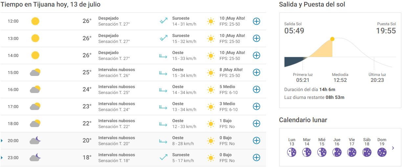The width and height of the screenshot is (404, 167).
Task: Click the UV sun icon at 14:00
Action: tap(211, 55)
